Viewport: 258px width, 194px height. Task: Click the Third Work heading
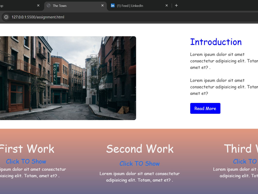241,149
